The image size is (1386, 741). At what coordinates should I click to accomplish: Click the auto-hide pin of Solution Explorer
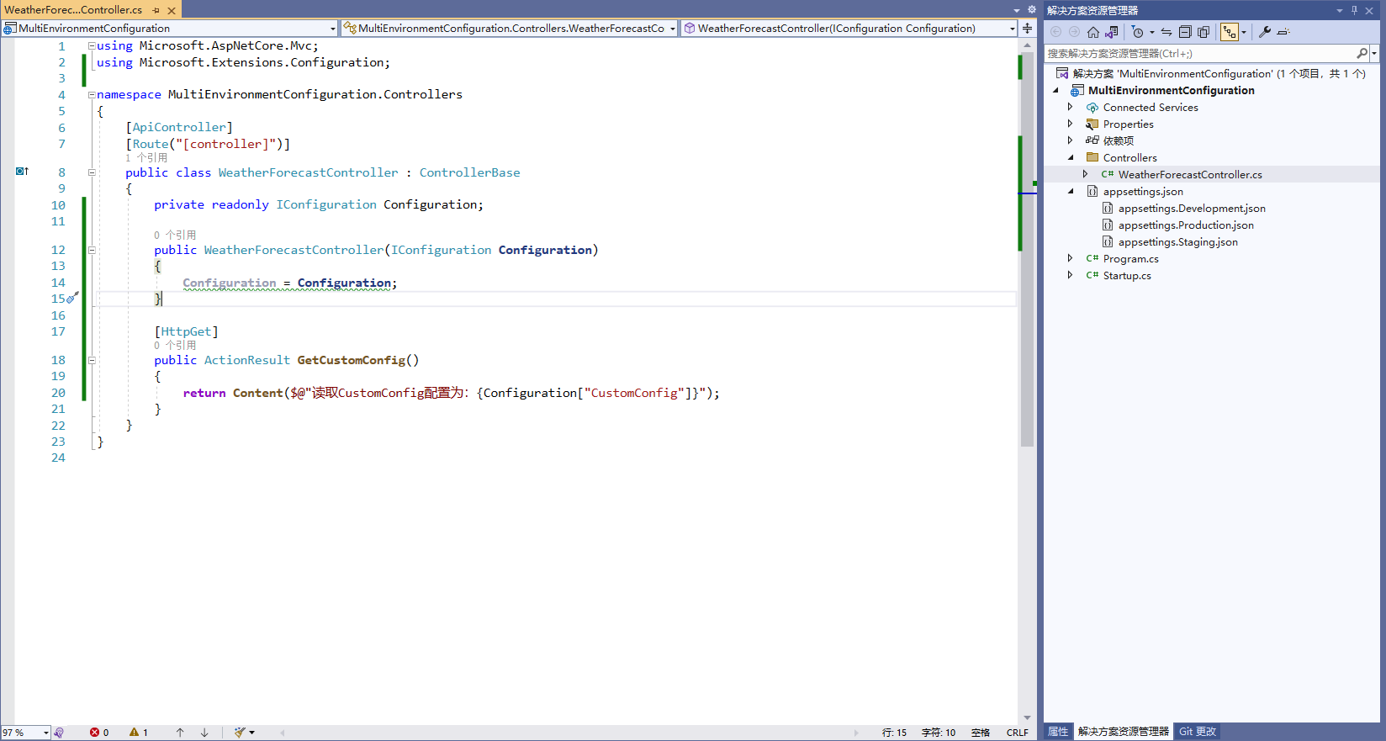1354,10
